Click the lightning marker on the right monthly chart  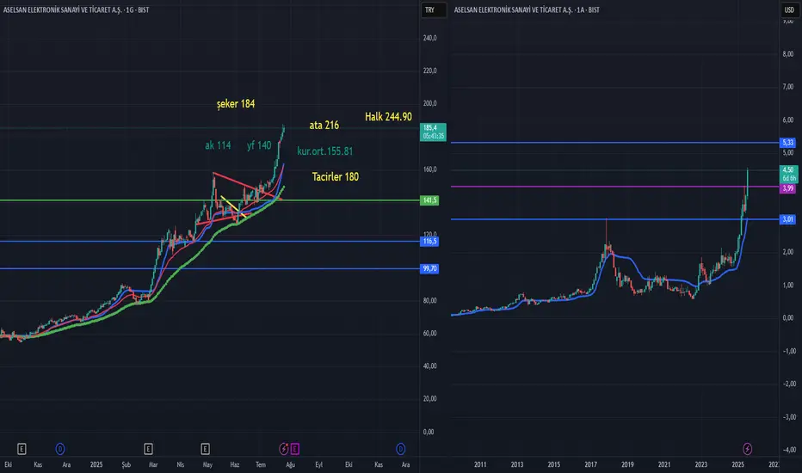click(747, 449)
